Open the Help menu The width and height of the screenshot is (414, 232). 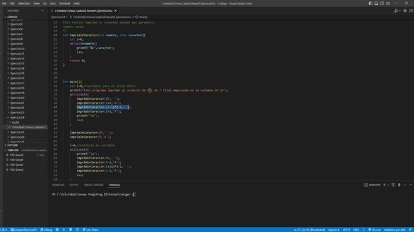pos(76,3)
